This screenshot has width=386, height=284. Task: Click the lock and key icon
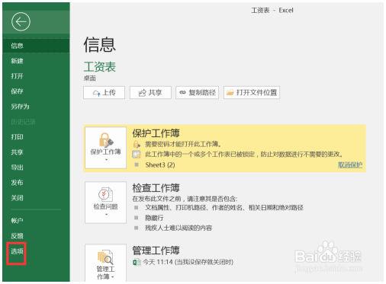(106, 140)
